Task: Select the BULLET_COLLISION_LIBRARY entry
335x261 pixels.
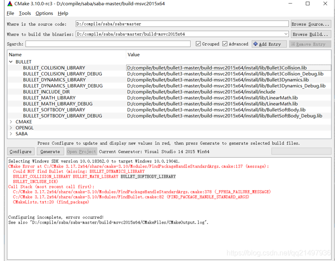Action: (54, 68)
